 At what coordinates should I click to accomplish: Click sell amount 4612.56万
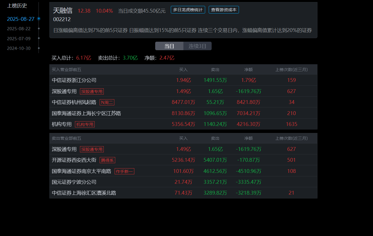click(215, 171)
